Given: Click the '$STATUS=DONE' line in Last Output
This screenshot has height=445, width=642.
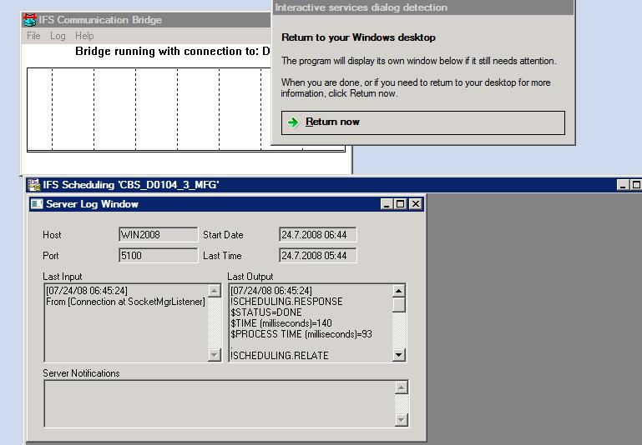Looking at the screenshot, I should click(266, 312).
